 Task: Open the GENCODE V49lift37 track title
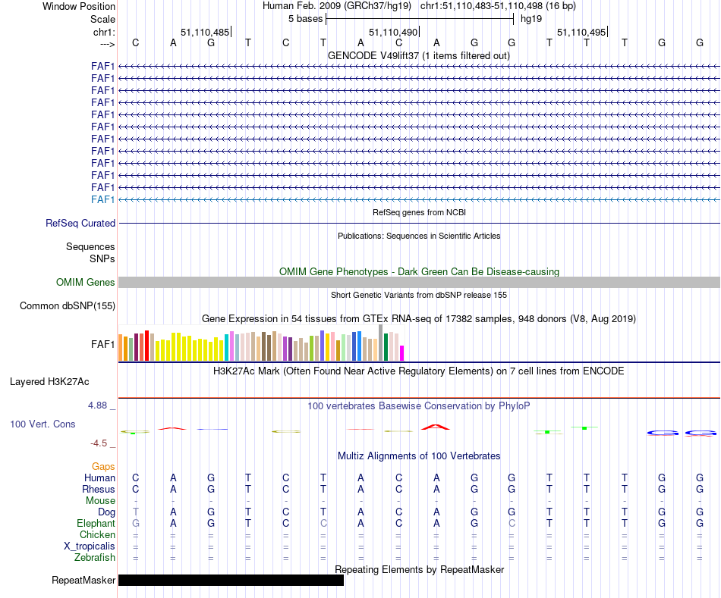[418, 55]
